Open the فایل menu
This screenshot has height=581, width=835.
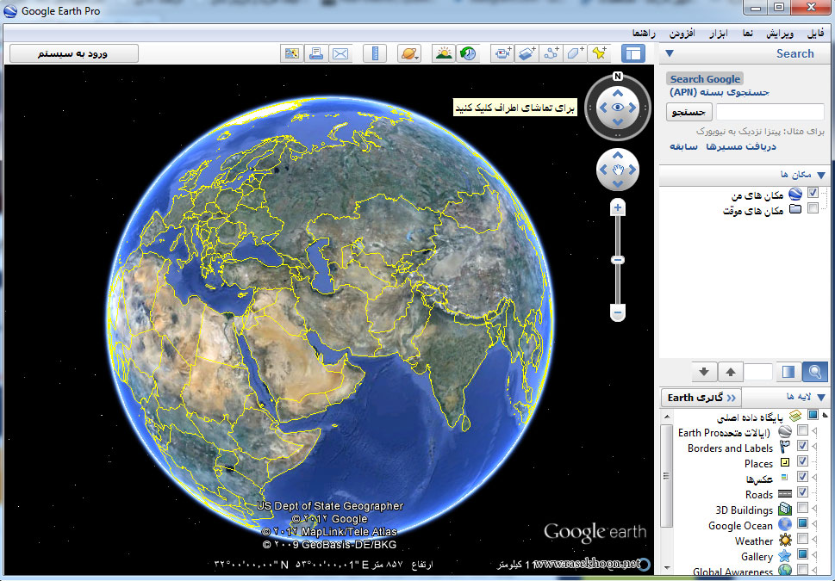[815, 34]
